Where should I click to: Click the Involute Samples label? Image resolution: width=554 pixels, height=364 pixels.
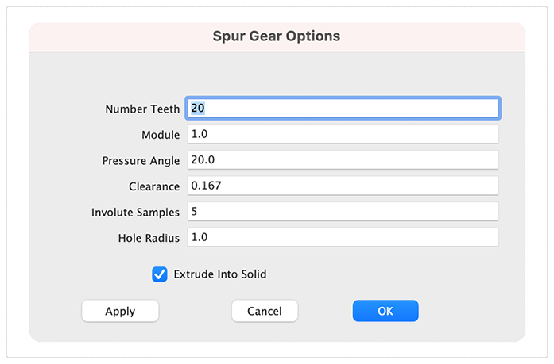[135, 213]
